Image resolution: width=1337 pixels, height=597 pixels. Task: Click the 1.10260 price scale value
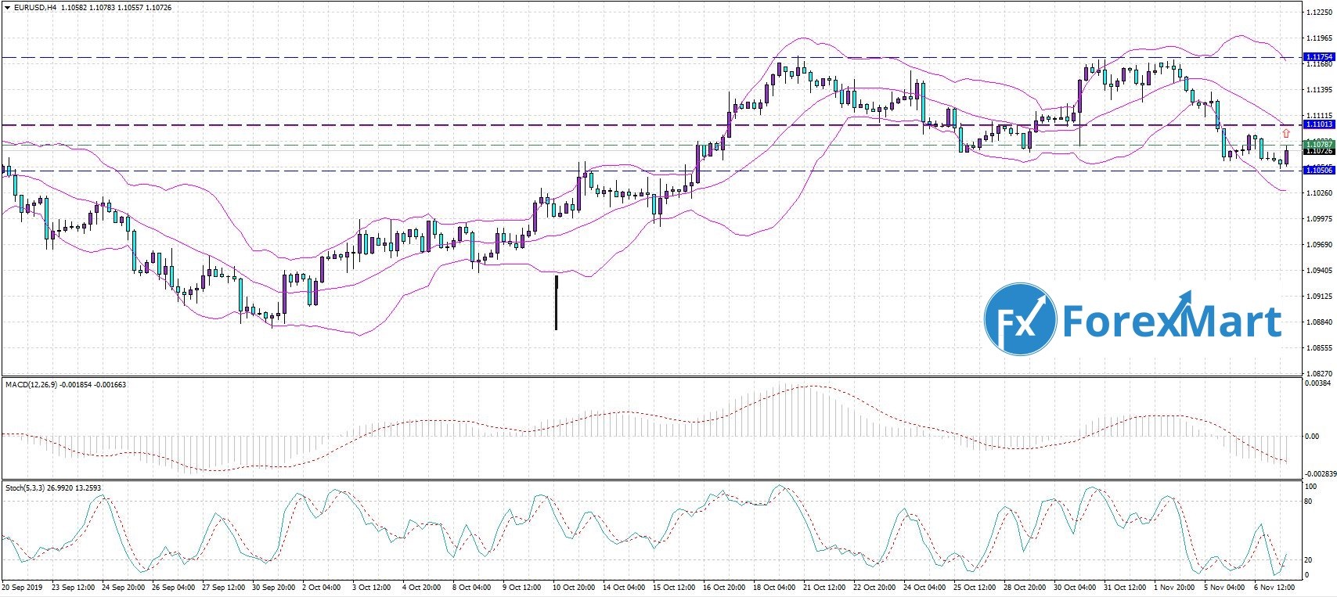click(1318, 192)
